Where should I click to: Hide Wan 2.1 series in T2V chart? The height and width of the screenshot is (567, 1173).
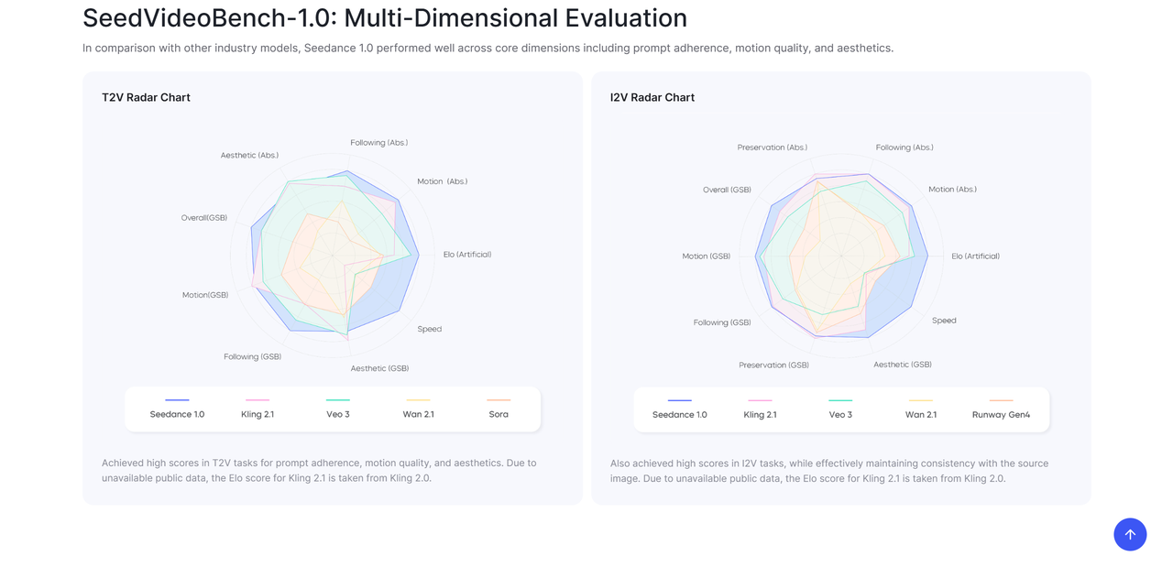pos(418,414)
